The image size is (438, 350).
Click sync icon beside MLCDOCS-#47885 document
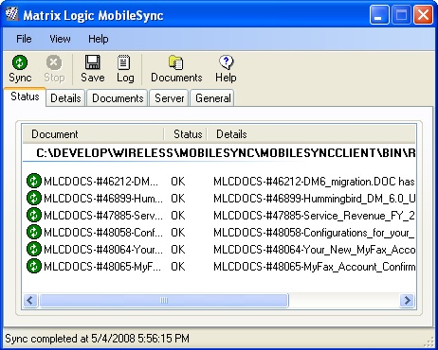(34, 216)
